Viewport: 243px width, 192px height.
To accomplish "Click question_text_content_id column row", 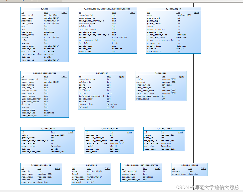I will point(94,35).
